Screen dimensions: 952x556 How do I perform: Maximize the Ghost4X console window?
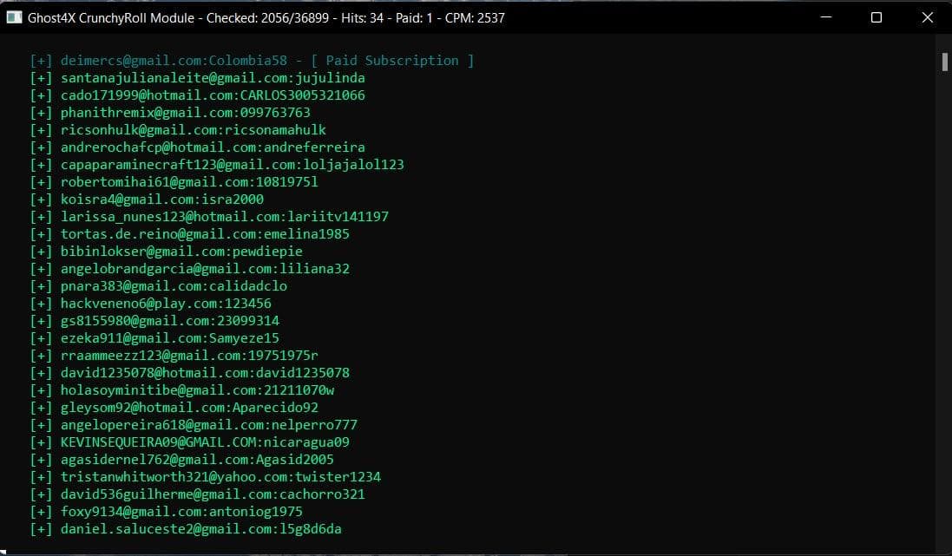876,17
